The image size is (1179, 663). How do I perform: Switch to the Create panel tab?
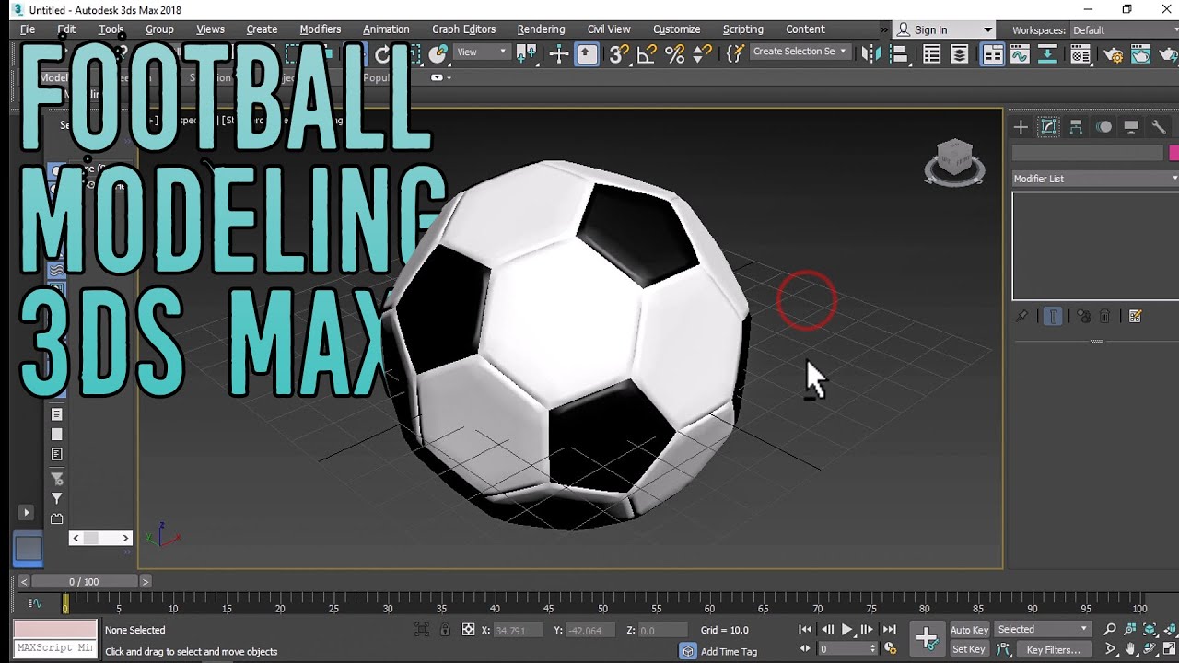(x=1021, y=127)
